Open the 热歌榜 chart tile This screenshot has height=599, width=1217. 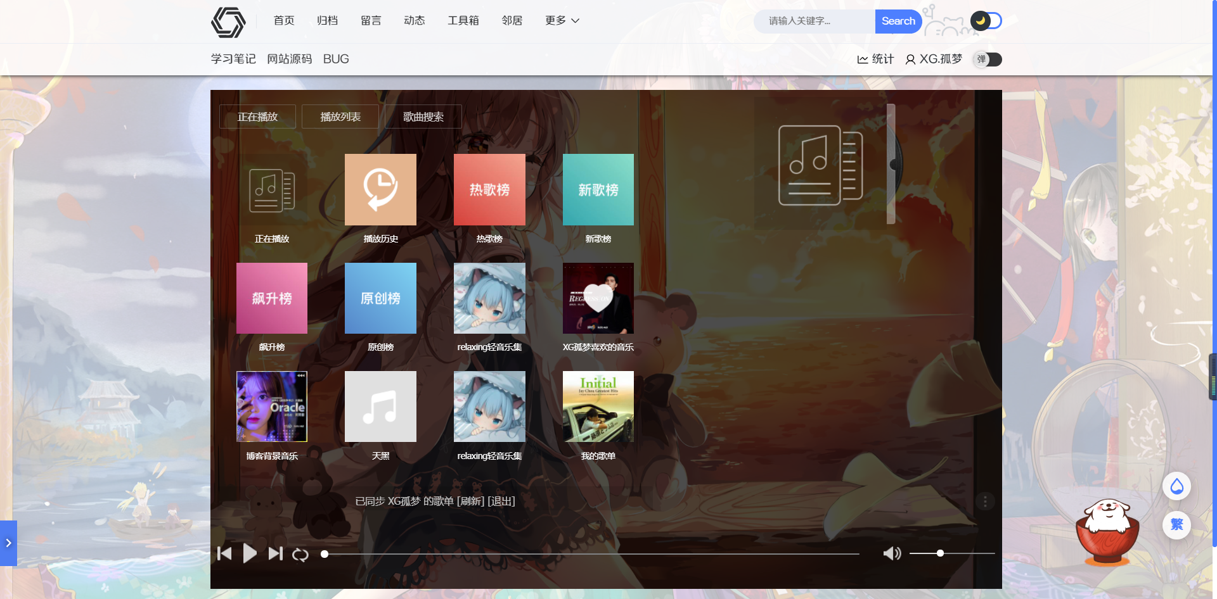point(489,189)
